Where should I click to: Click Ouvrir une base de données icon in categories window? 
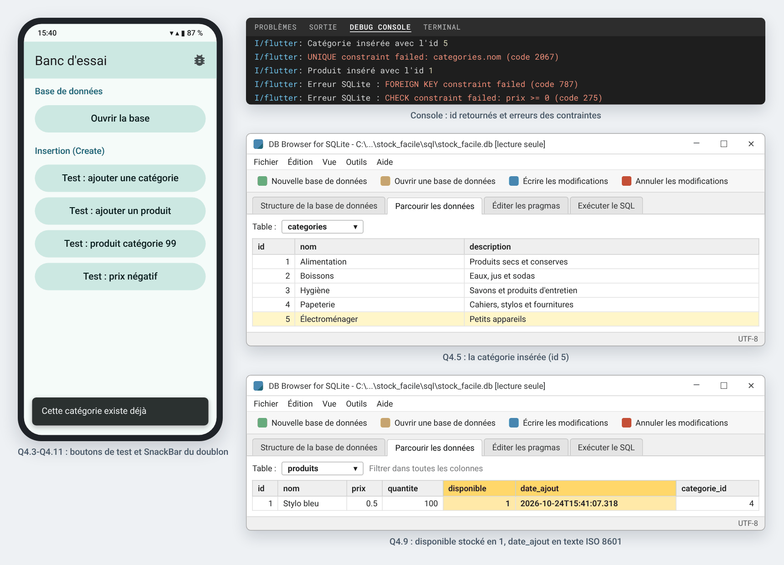(x=385, y=181)
